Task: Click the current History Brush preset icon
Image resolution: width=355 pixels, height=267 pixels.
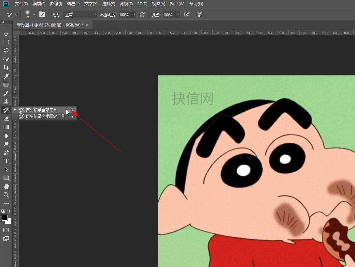Action: pos(9,15)
